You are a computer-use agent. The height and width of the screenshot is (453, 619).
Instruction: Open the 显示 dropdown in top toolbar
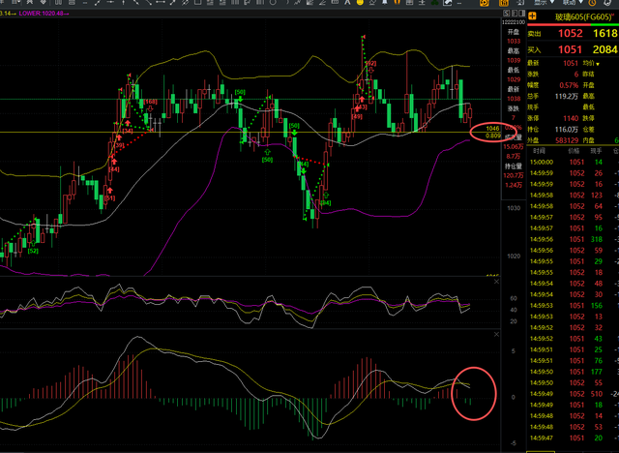coord(544,2)
